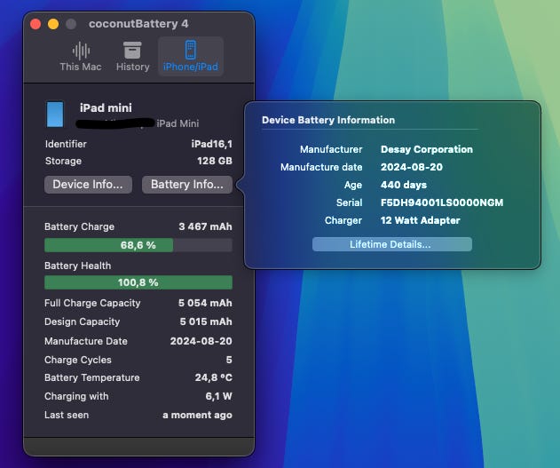Open the Device Info... button
The width and height of the screenshot is (560, 468).
[x=88, y=185]
